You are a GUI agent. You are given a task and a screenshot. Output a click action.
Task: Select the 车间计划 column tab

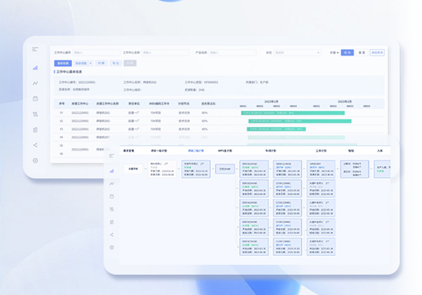coord(272,151)
